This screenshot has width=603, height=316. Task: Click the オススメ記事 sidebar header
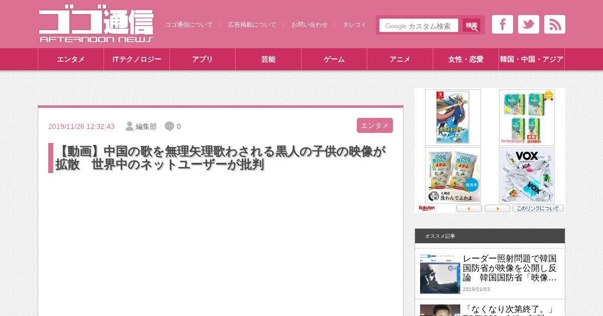490,236
